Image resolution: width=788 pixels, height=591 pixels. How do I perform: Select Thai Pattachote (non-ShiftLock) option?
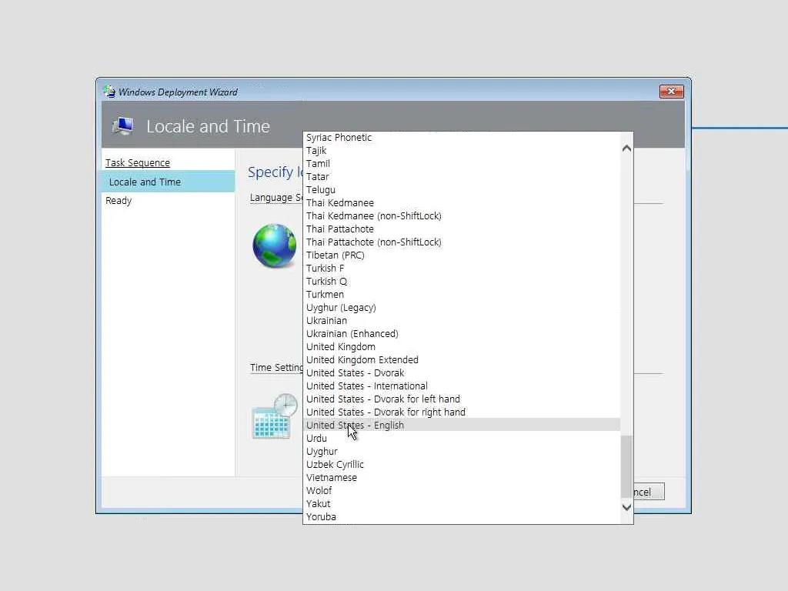(x=462, y=242)
